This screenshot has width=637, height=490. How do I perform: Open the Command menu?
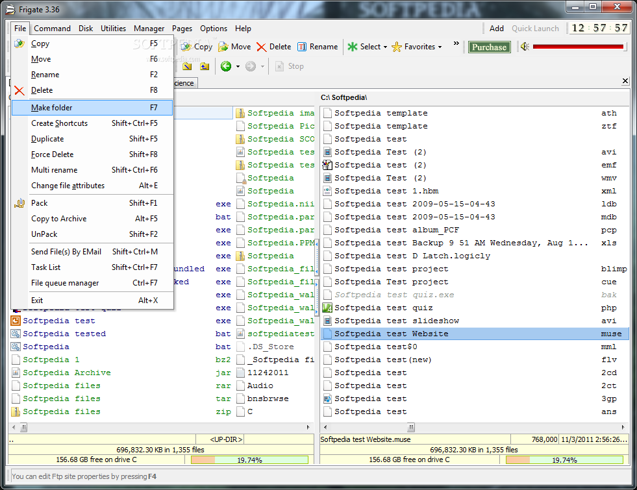pos(52,29)
